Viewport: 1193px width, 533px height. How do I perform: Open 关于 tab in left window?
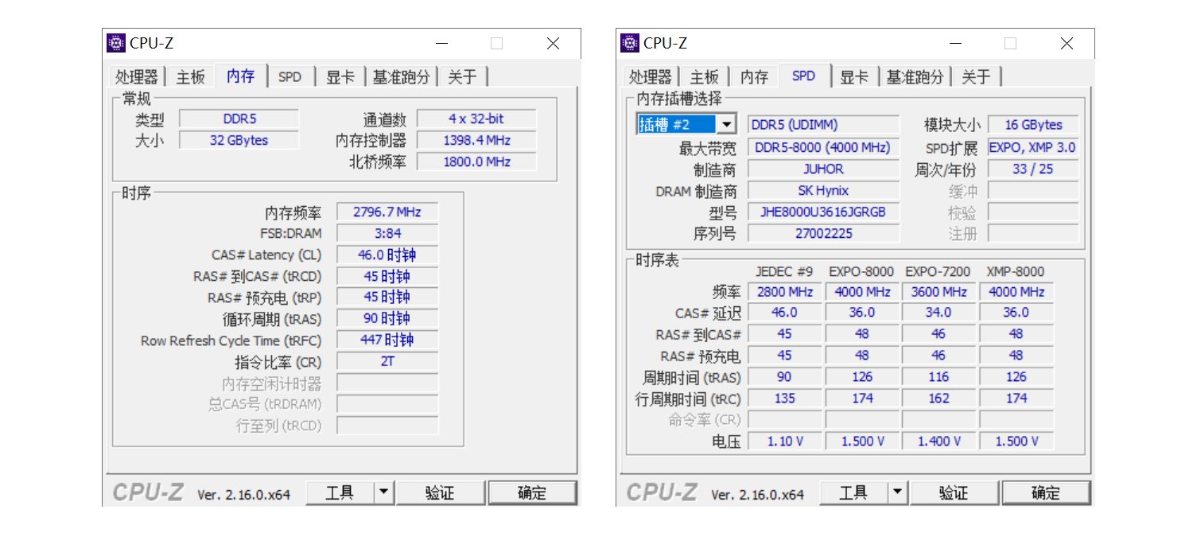pos(463,76)
